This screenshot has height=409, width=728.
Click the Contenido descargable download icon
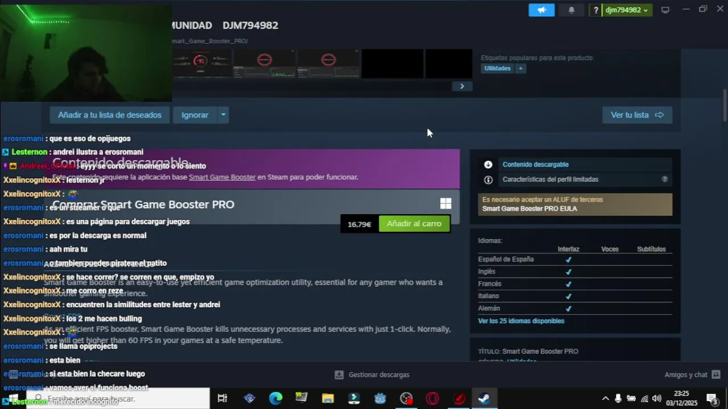coord(488,165)
